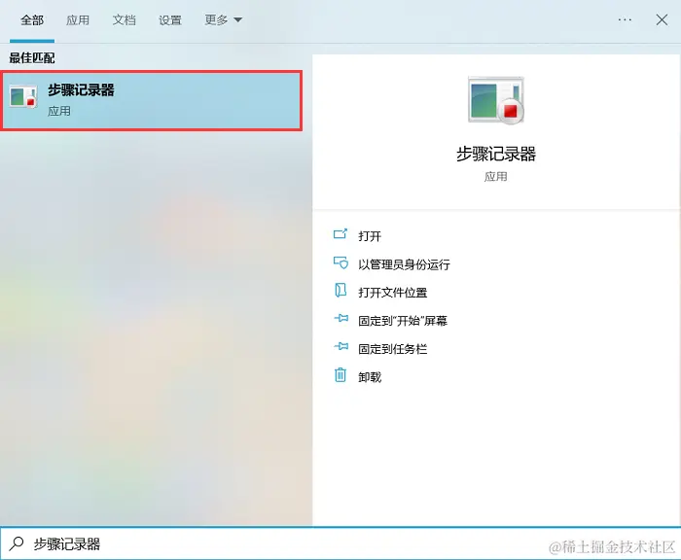Screen dimensions: 681x560
Task: Pin to Start via 固定到"开始"屏幕
Action: [403, 321]
